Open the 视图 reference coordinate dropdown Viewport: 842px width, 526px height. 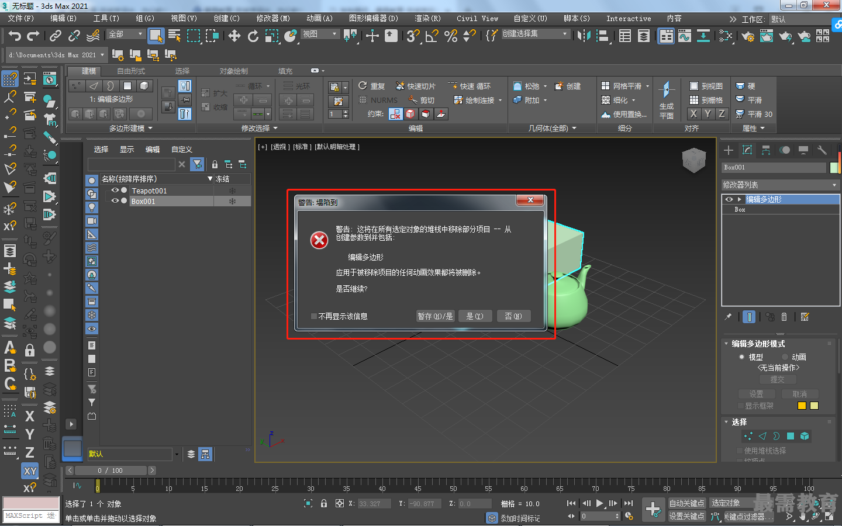coord(320,34)
